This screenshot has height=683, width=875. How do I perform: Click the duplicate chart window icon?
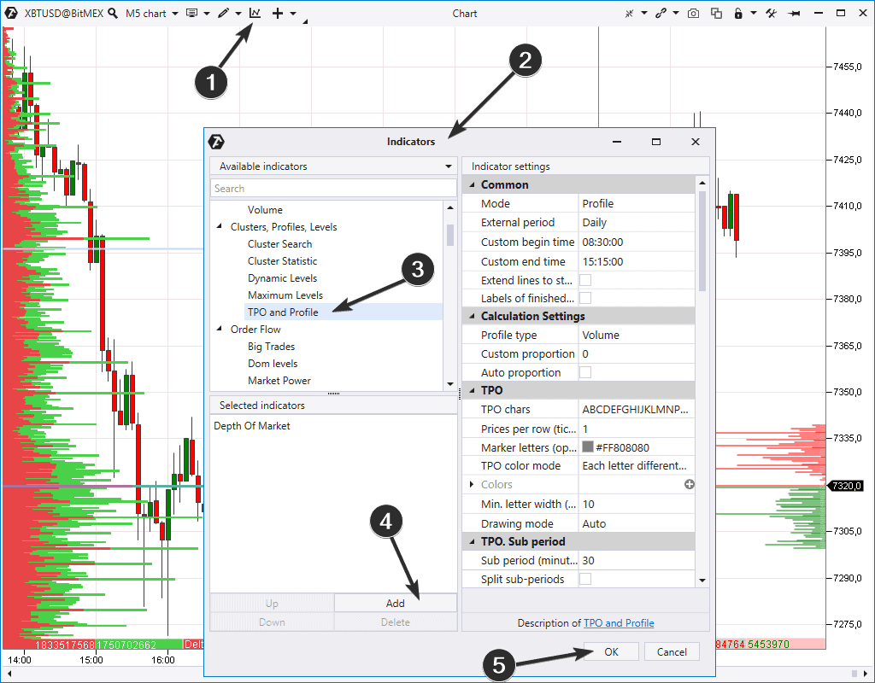[716, 14]
